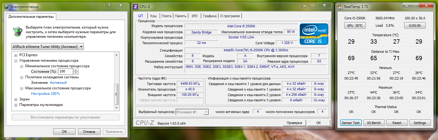Click the 100.00 МГц external frequency value

coord(190,95)
